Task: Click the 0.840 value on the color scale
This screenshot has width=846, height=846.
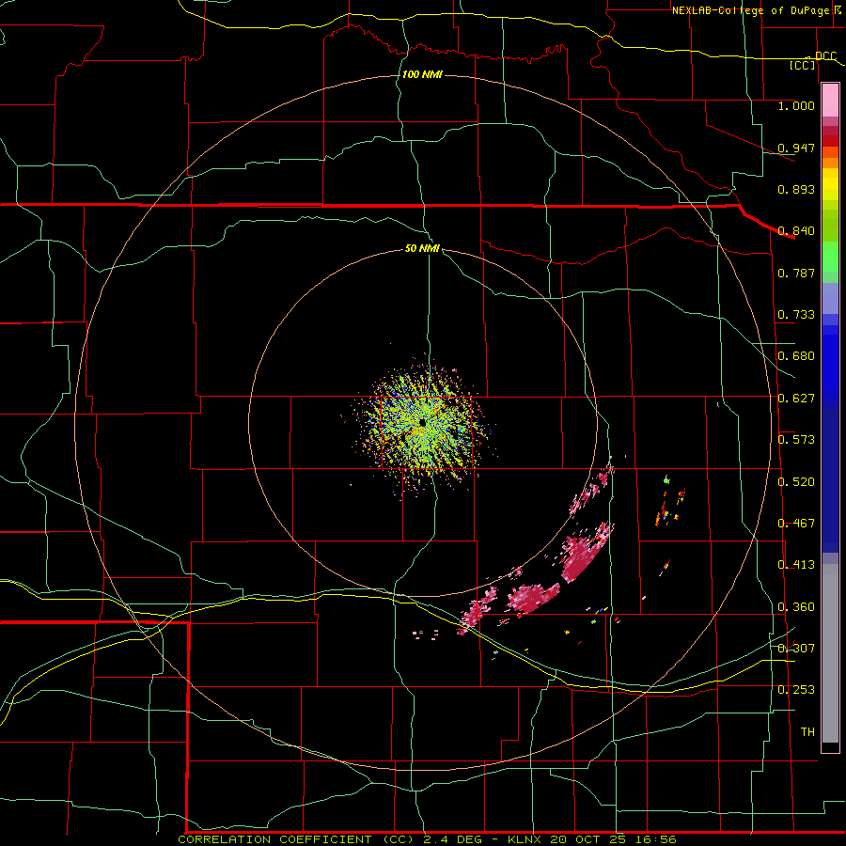Action: (796, 231)
